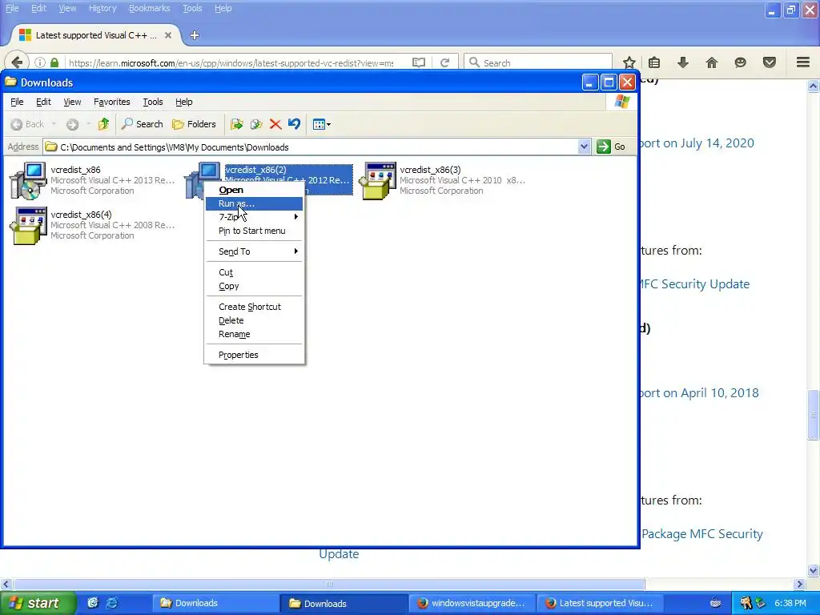Choose Cut in the context menu
The height and width of the screenshot is (615, 820).
point(254,272)
